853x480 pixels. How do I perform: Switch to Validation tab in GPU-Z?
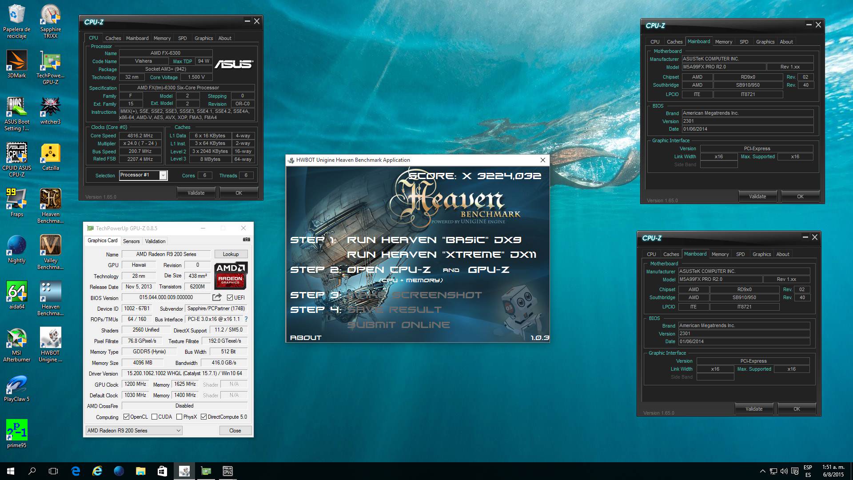coord(155,241)
